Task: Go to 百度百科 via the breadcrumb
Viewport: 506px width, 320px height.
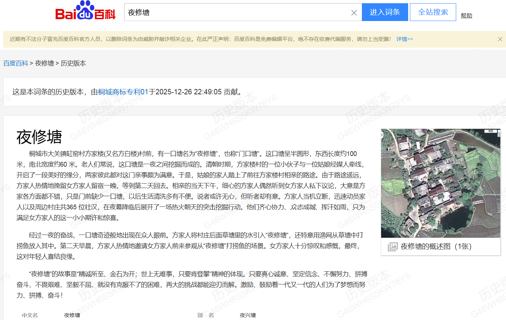Action: (x=16, y=63)
